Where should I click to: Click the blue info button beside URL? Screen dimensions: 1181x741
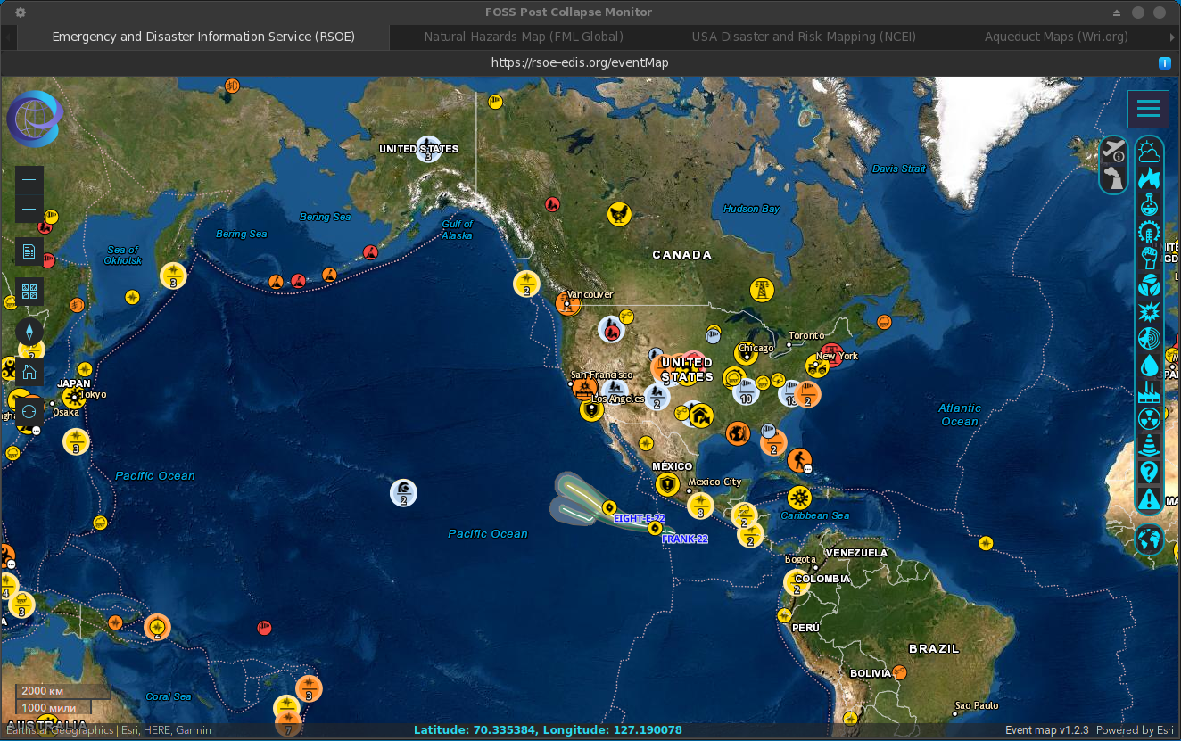(x=1164, y=62)
